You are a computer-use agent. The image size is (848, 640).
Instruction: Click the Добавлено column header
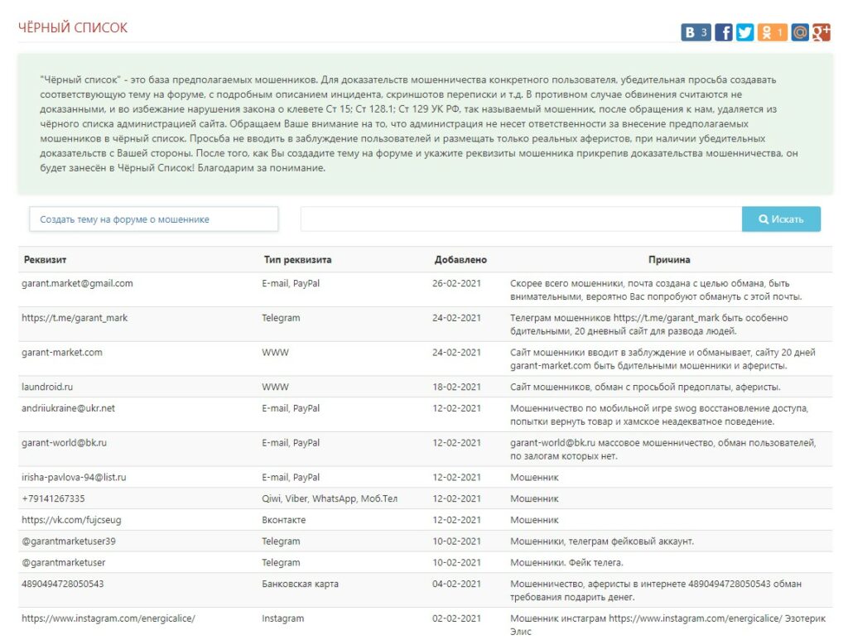[x=460, y=260]
